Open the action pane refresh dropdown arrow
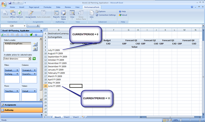 pos(5,35)
